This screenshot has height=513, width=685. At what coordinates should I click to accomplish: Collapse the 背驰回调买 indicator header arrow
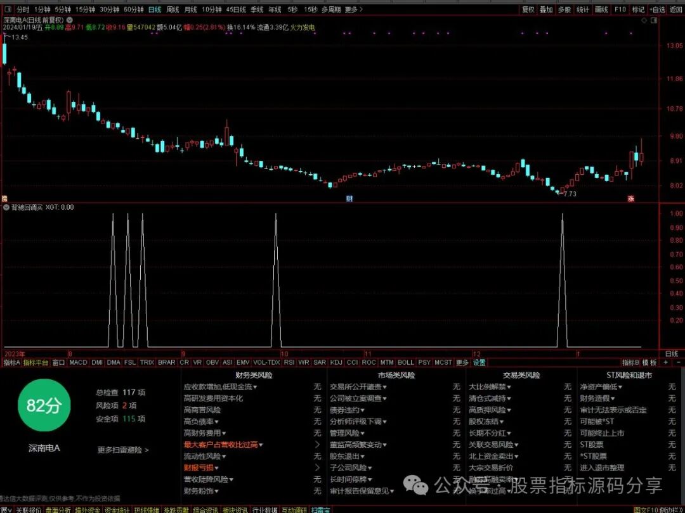(6, 207)
